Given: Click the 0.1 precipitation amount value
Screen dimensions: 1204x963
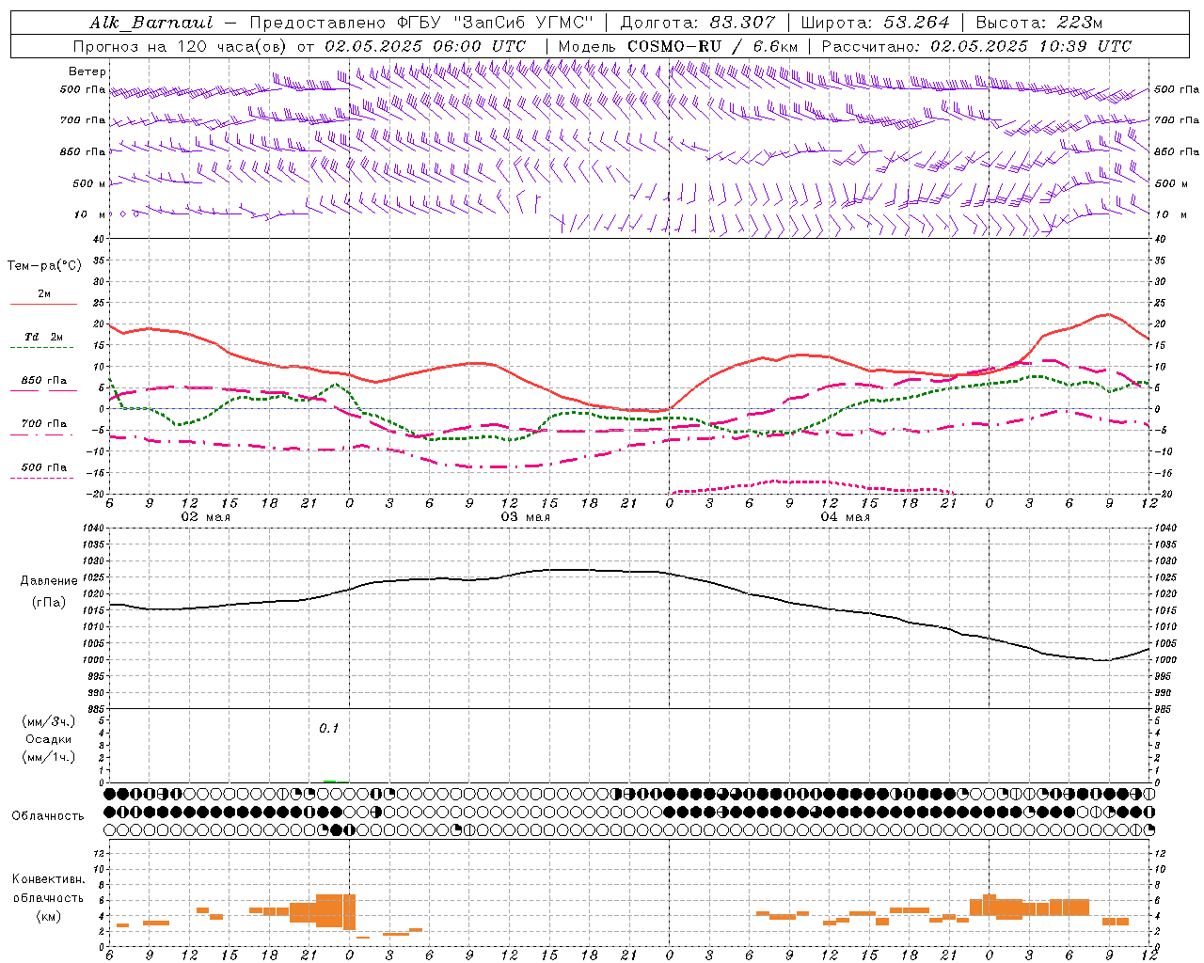Looking at the screenshot, I should click(x=328, y=728).
